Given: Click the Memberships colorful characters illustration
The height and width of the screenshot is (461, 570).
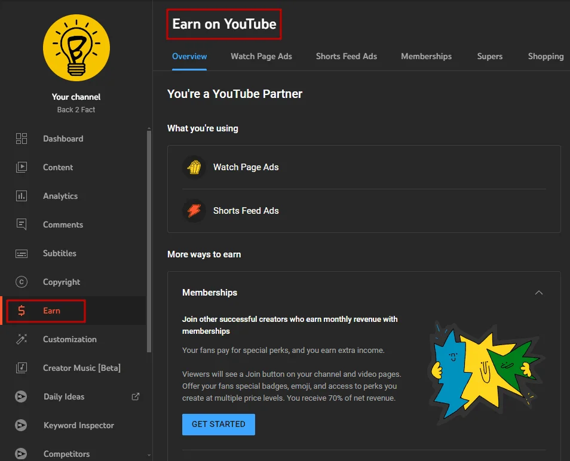Looking at the screenshot, I should (x=485, y=372).
